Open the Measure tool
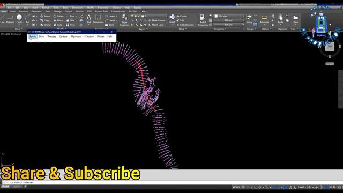 tap(264, 19)
